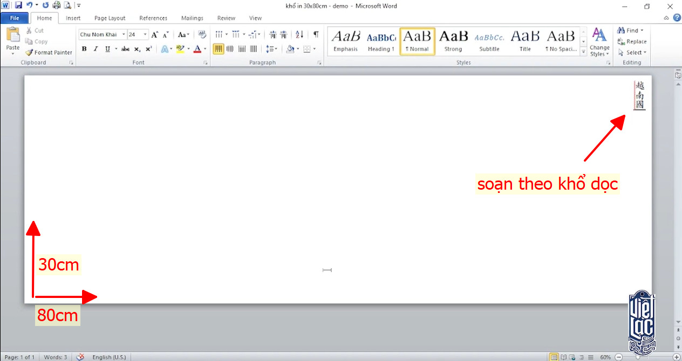Click the paragraph shading paint bucket
The height and width of the screenshot is (361, 682).
pyautogui.click(x=290, y=49)
